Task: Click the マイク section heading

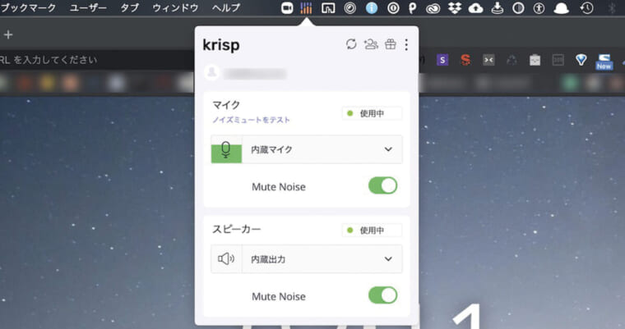Action: point(226,105)
